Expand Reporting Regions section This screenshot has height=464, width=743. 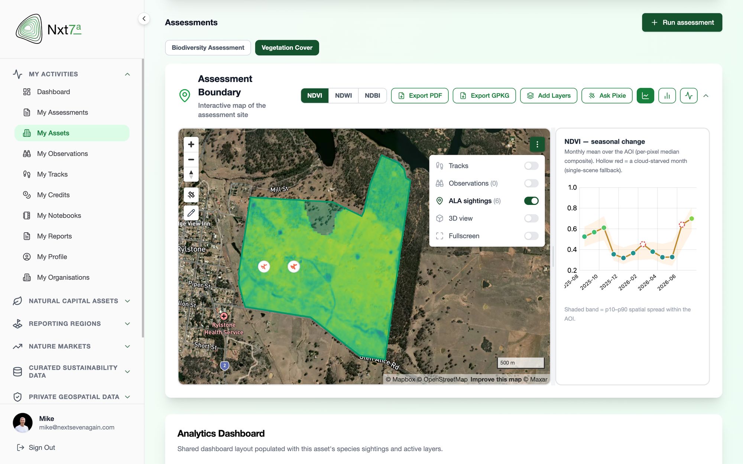click(127, 324)
